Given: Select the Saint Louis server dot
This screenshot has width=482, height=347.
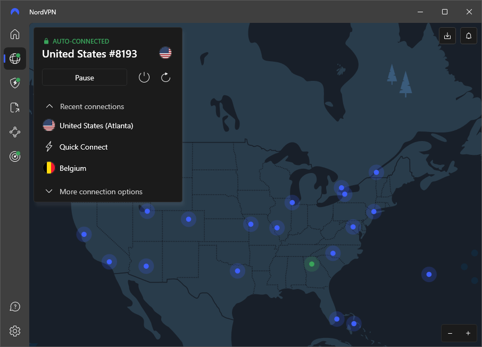Looking at the screenshot, I should click(x=277, y=228).
